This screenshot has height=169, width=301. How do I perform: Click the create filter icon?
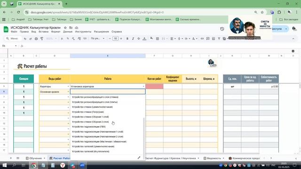tap(219, 38)
